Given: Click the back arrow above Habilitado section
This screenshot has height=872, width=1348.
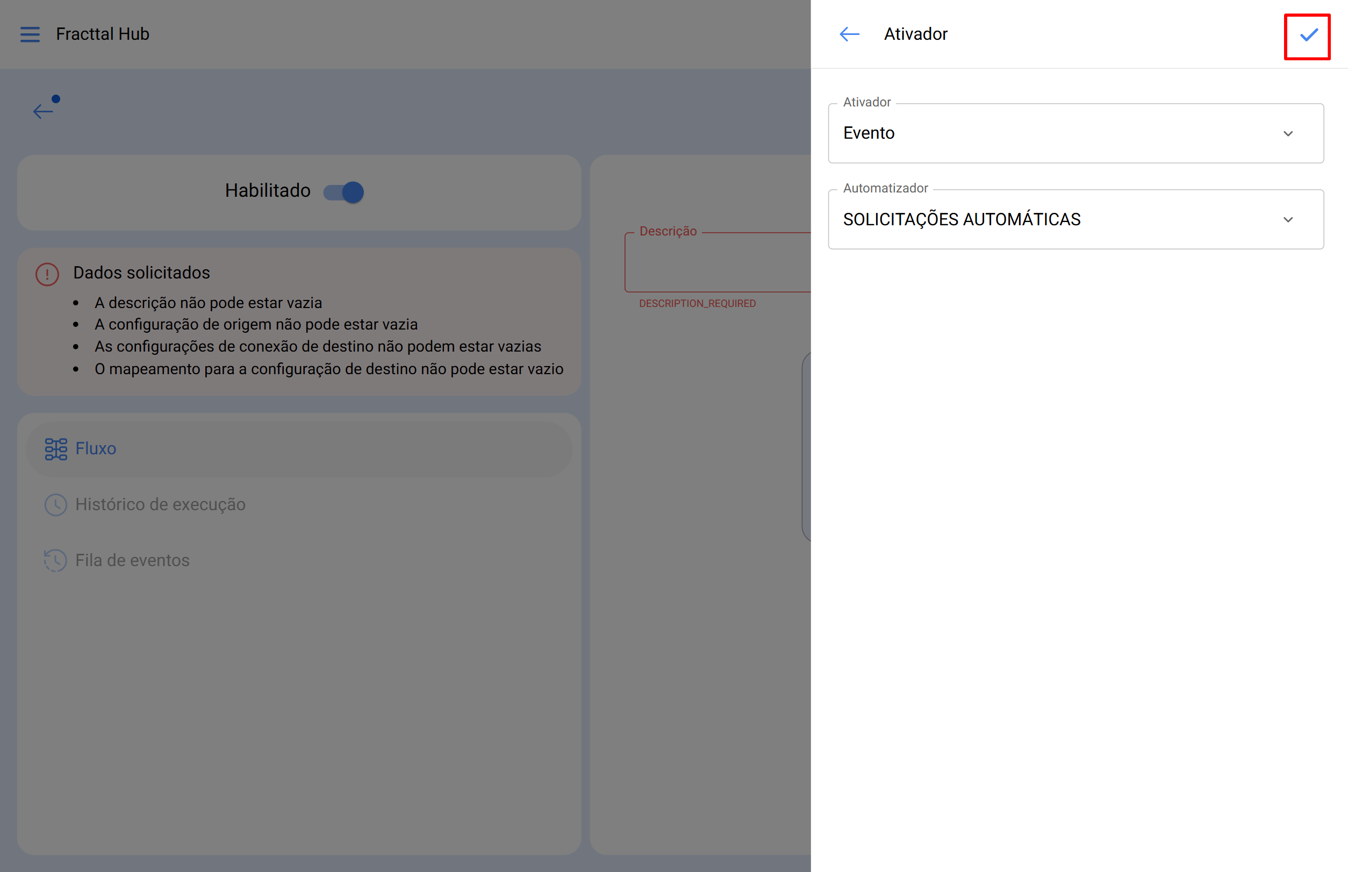Looking at the screenshot, I should coord(42,111).
